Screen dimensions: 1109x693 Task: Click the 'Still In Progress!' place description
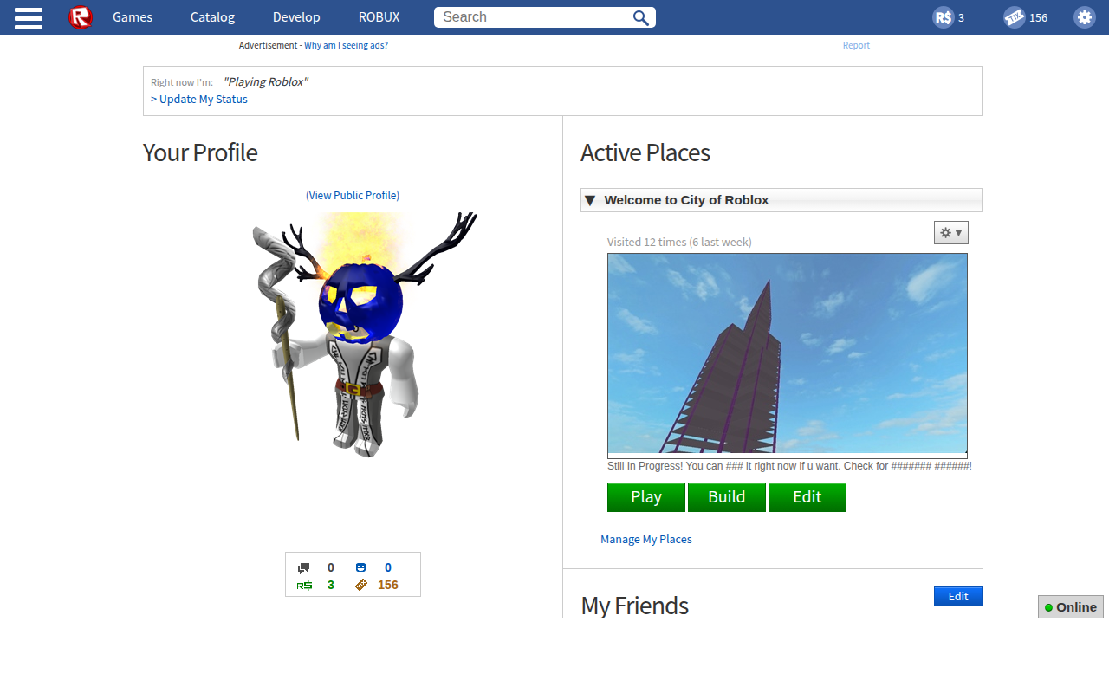[x=789, y=466]
